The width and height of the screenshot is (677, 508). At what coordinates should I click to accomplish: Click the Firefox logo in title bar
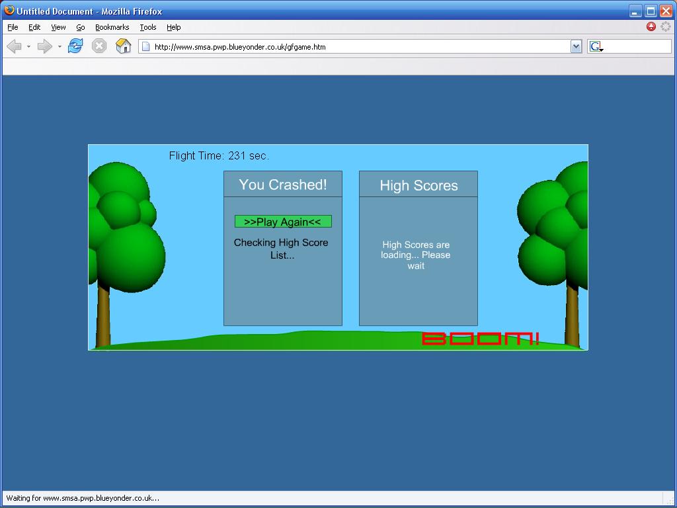click(x=9, y=11)
